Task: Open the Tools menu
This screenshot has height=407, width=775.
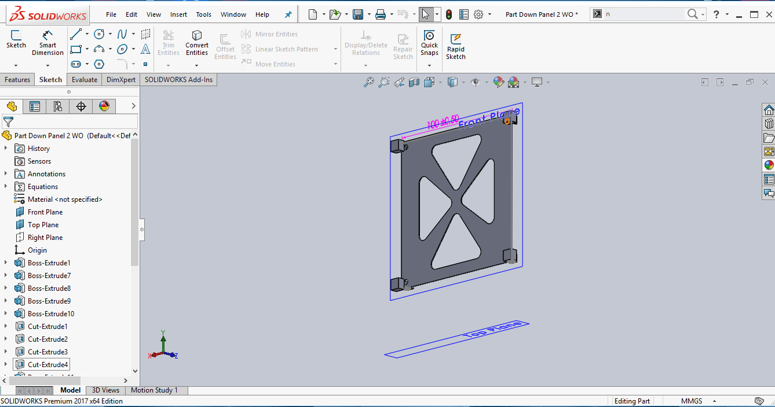Action: pos(204,14)
